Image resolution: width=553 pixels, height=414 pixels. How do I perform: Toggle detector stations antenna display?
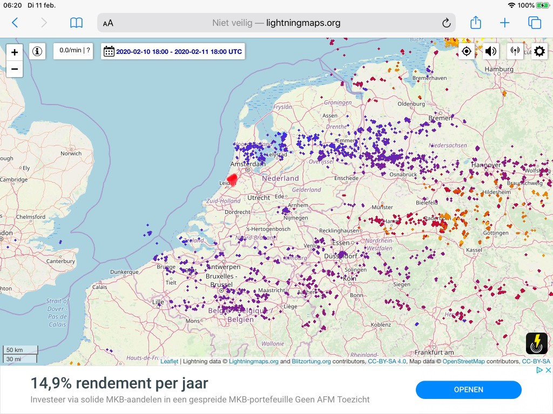click(515, 51)
